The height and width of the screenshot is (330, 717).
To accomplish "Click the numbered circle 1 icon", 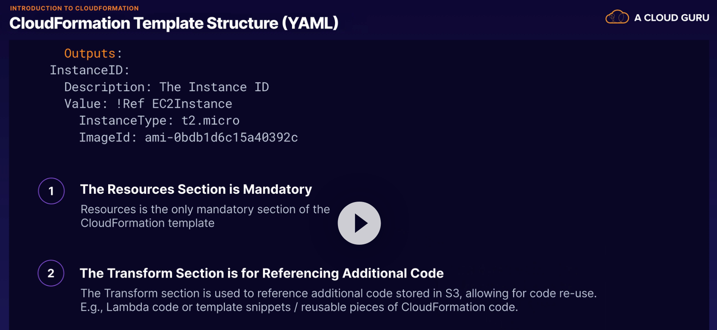I will pyautogui.click(x=51, y=191).
